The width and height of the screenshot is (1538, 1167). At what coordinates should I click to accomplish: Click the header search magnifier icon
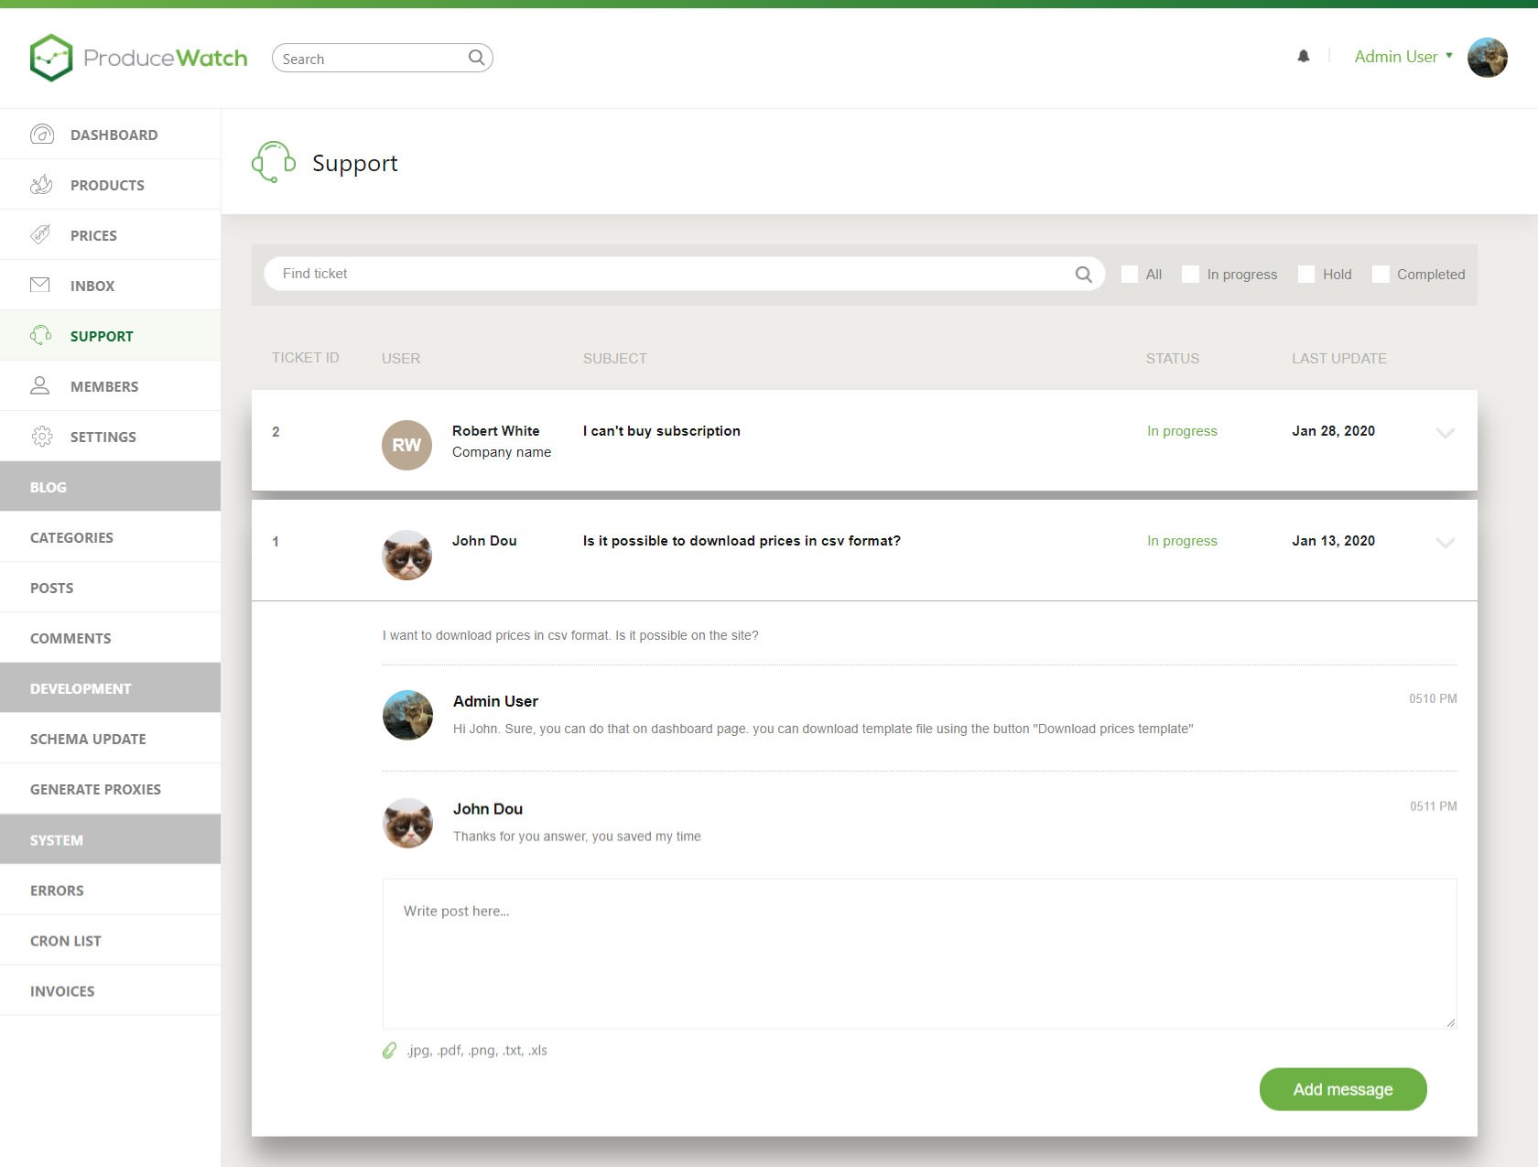pos(476,58)
